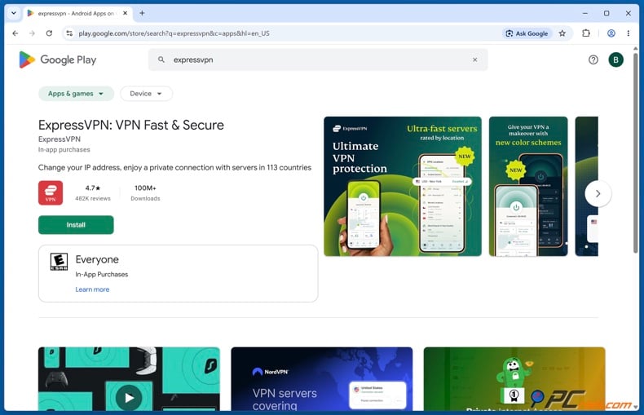Screen dimensions: 644x415
Task: Open the help center icon
Action: [x=593, y=60]
